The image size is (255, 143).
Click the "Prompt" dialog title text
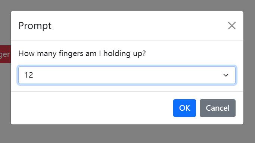35,26
